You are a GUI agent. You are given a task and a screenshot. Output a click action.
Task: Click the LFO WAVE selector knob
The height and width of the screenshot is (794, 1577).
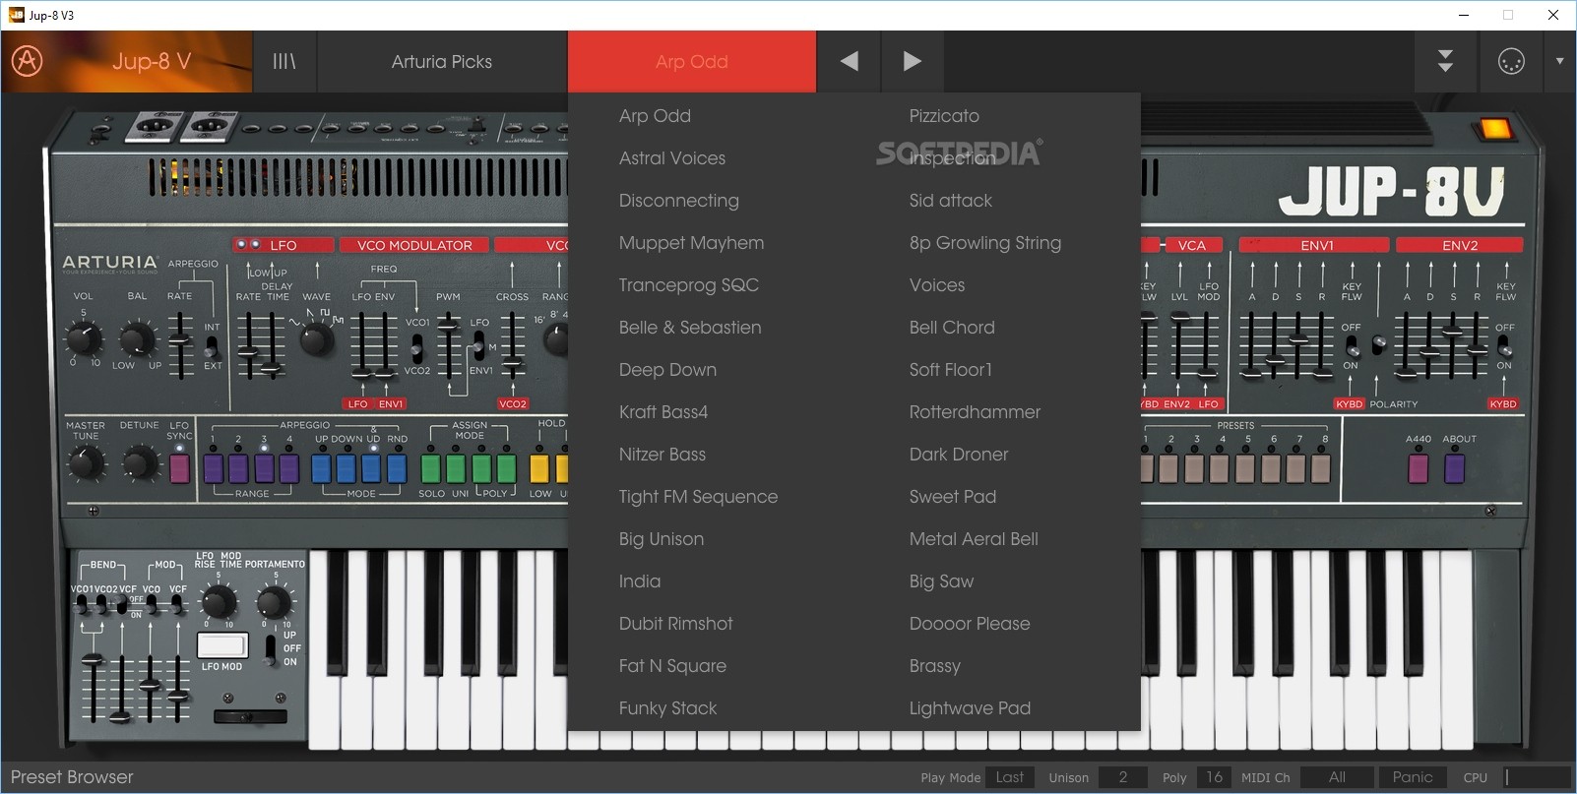pyautogui.click(x=316, y=339)
